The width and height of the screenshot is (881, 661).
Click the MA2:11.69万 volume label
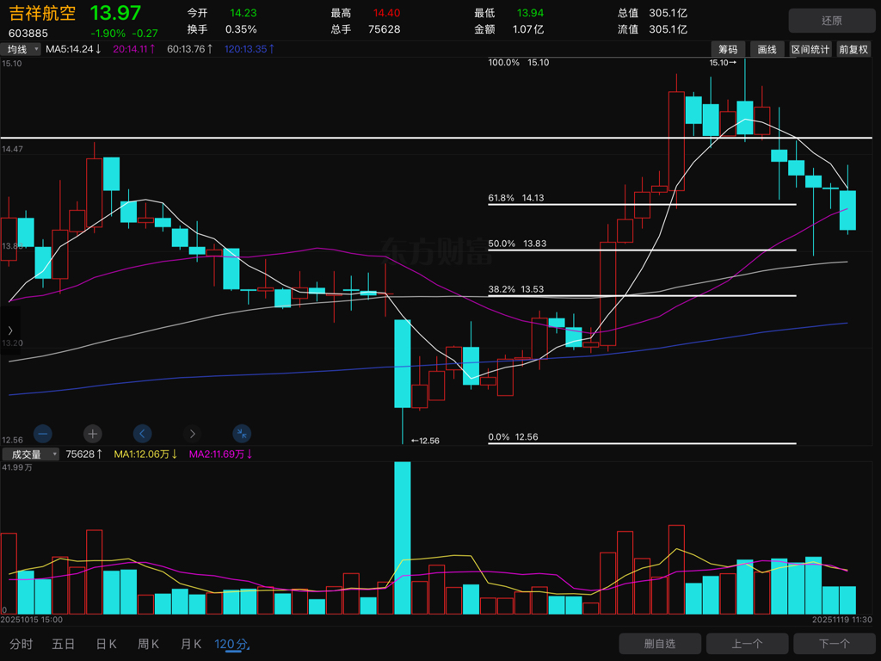coord(220,454)
